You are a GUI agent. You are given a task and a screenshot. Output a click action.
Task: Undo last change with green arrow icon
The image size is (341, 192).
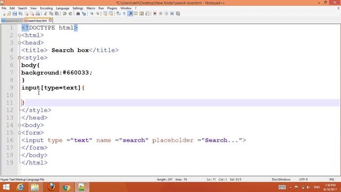64,14
